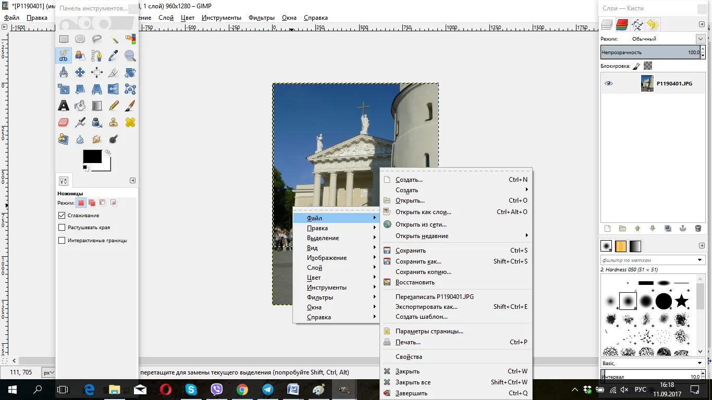The image size is (712, 400).
Task: Choose add to selection mode
Action: (92, 203)
